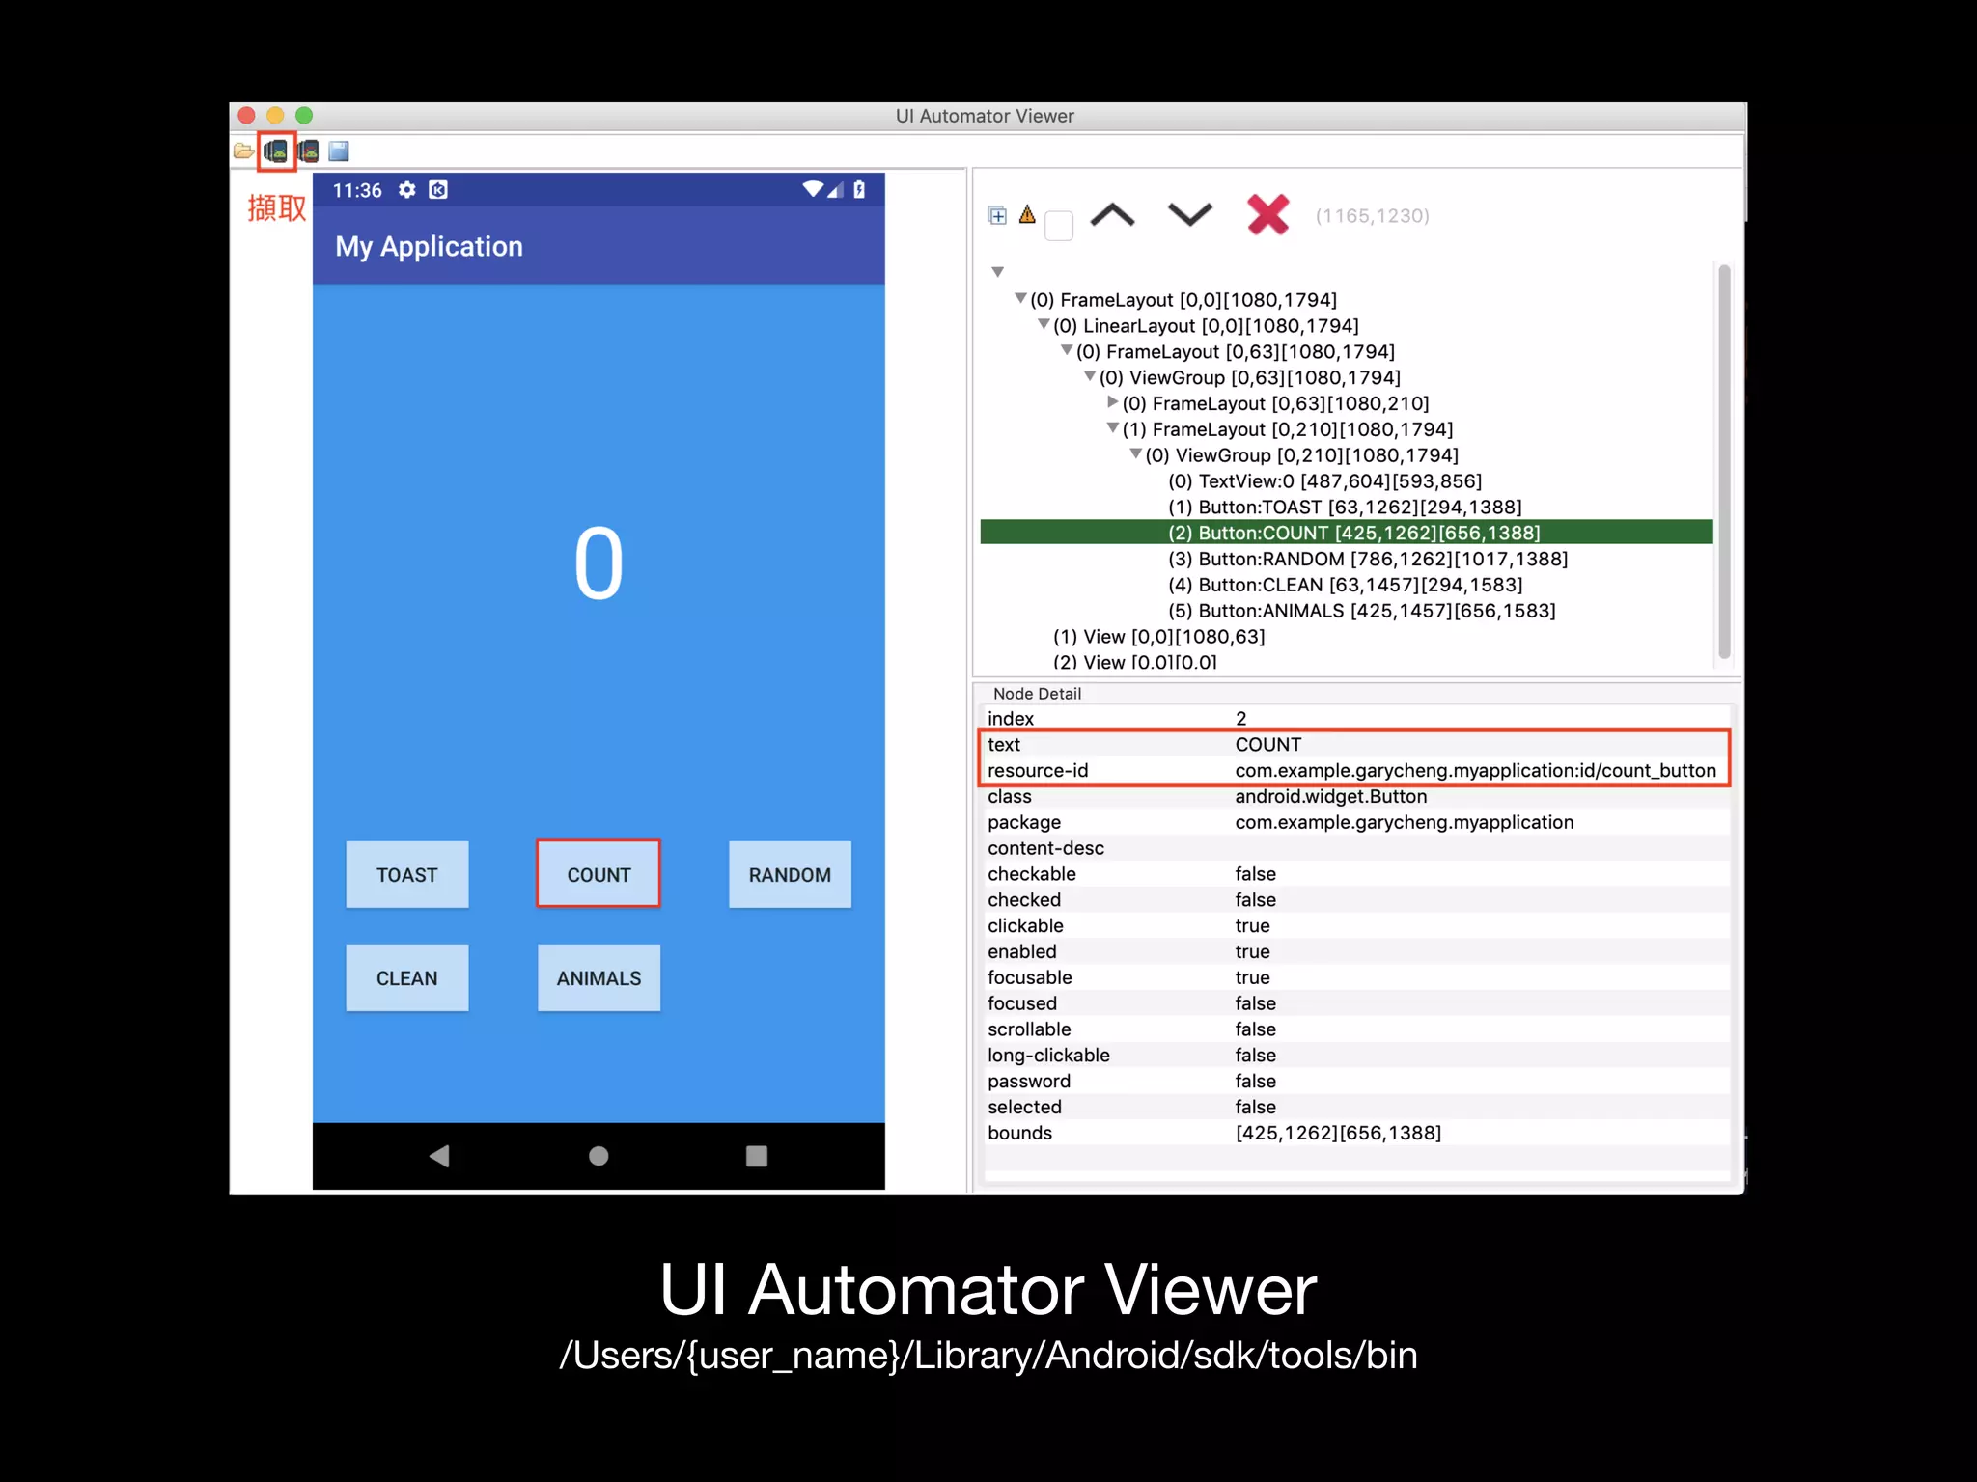Click the Android recents square button
This screenshot has height=1482, width=1977.
point(757,1156)
